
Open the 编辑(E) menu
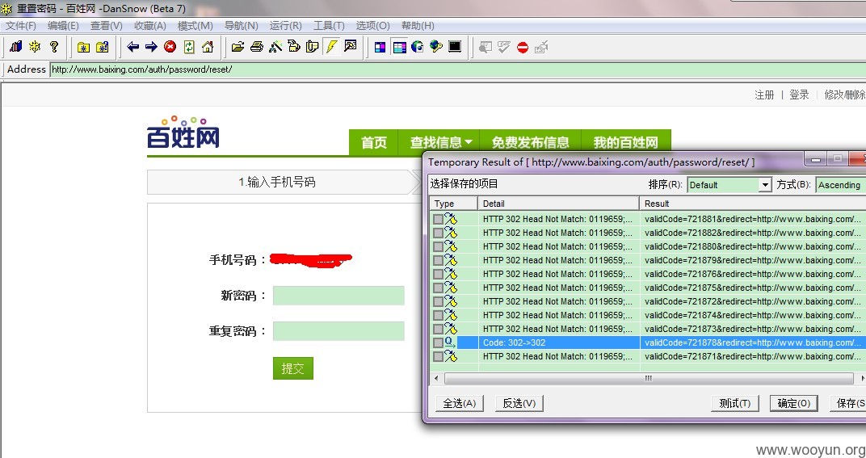tap(63, 26)
